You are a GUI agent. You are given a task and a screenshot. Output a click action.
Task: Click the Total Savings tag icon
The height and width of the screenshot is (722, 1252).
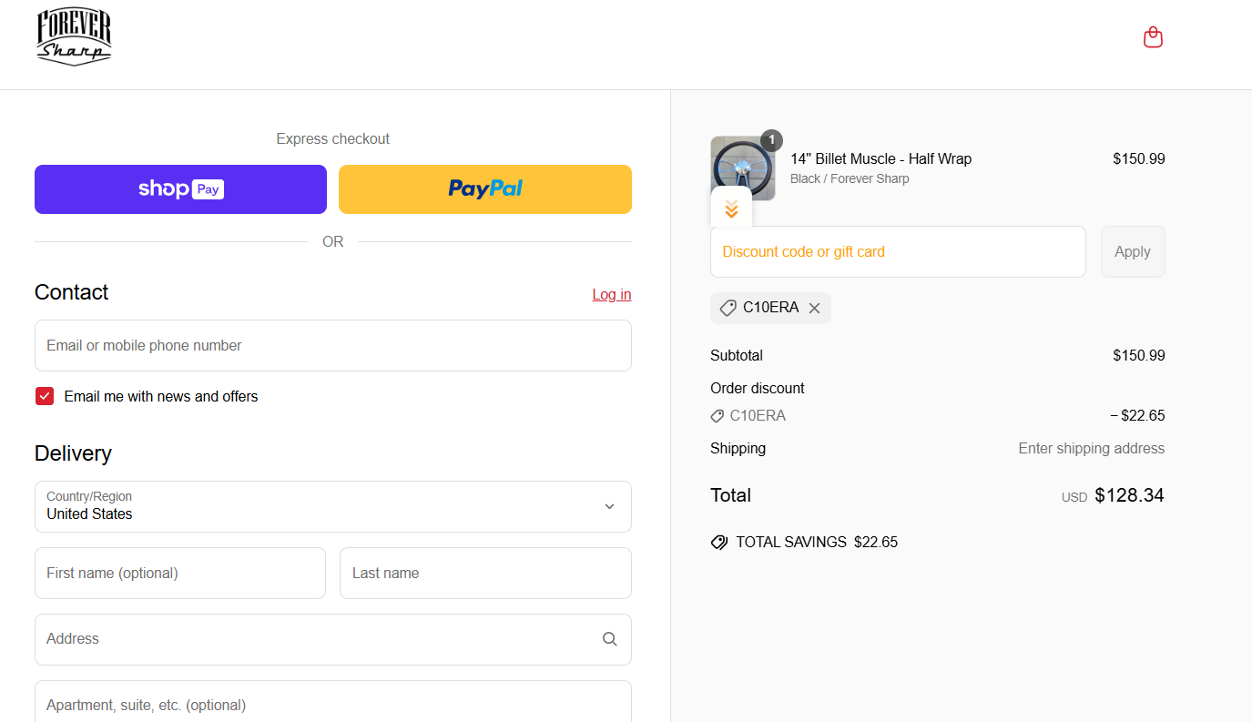(x=719, y=543)
